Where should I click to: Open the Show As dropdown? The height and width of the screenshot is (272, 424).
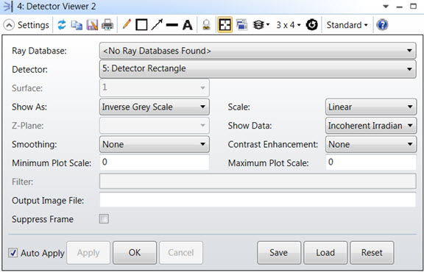pos(155,107)
